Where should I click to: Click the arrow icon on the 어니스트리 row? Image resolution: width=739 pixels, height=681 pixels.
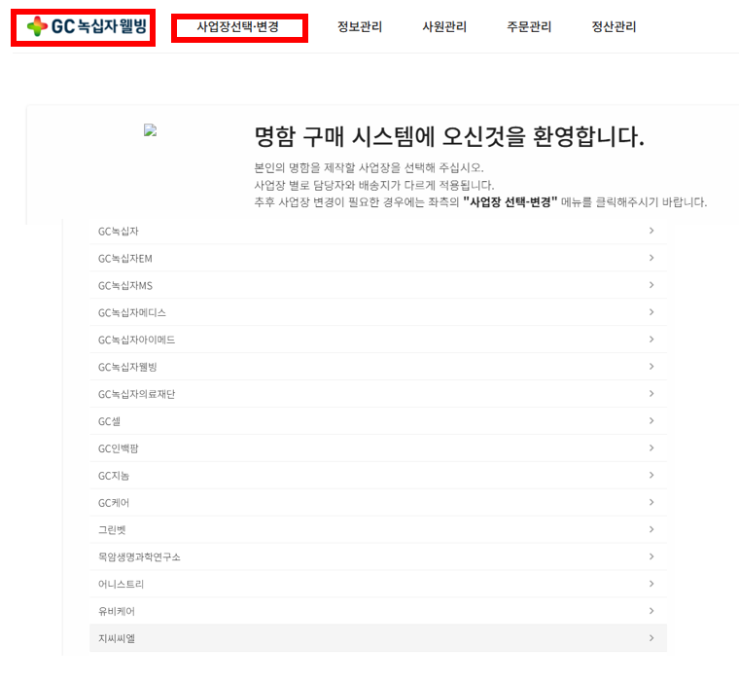click(x=651, y=584)
